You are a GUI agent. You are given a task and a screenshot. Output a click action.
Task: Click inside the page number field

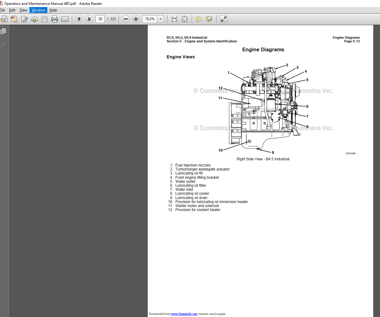click(100, 19)
